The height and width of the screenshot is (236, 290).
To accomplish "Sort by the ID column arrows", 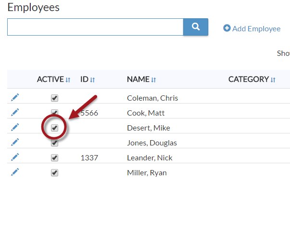I will pos(92,80).
